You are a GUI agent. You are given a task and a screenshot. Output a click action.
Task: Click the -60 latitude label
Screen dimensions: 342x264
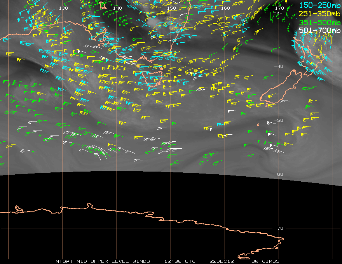(x=279, y=174)
